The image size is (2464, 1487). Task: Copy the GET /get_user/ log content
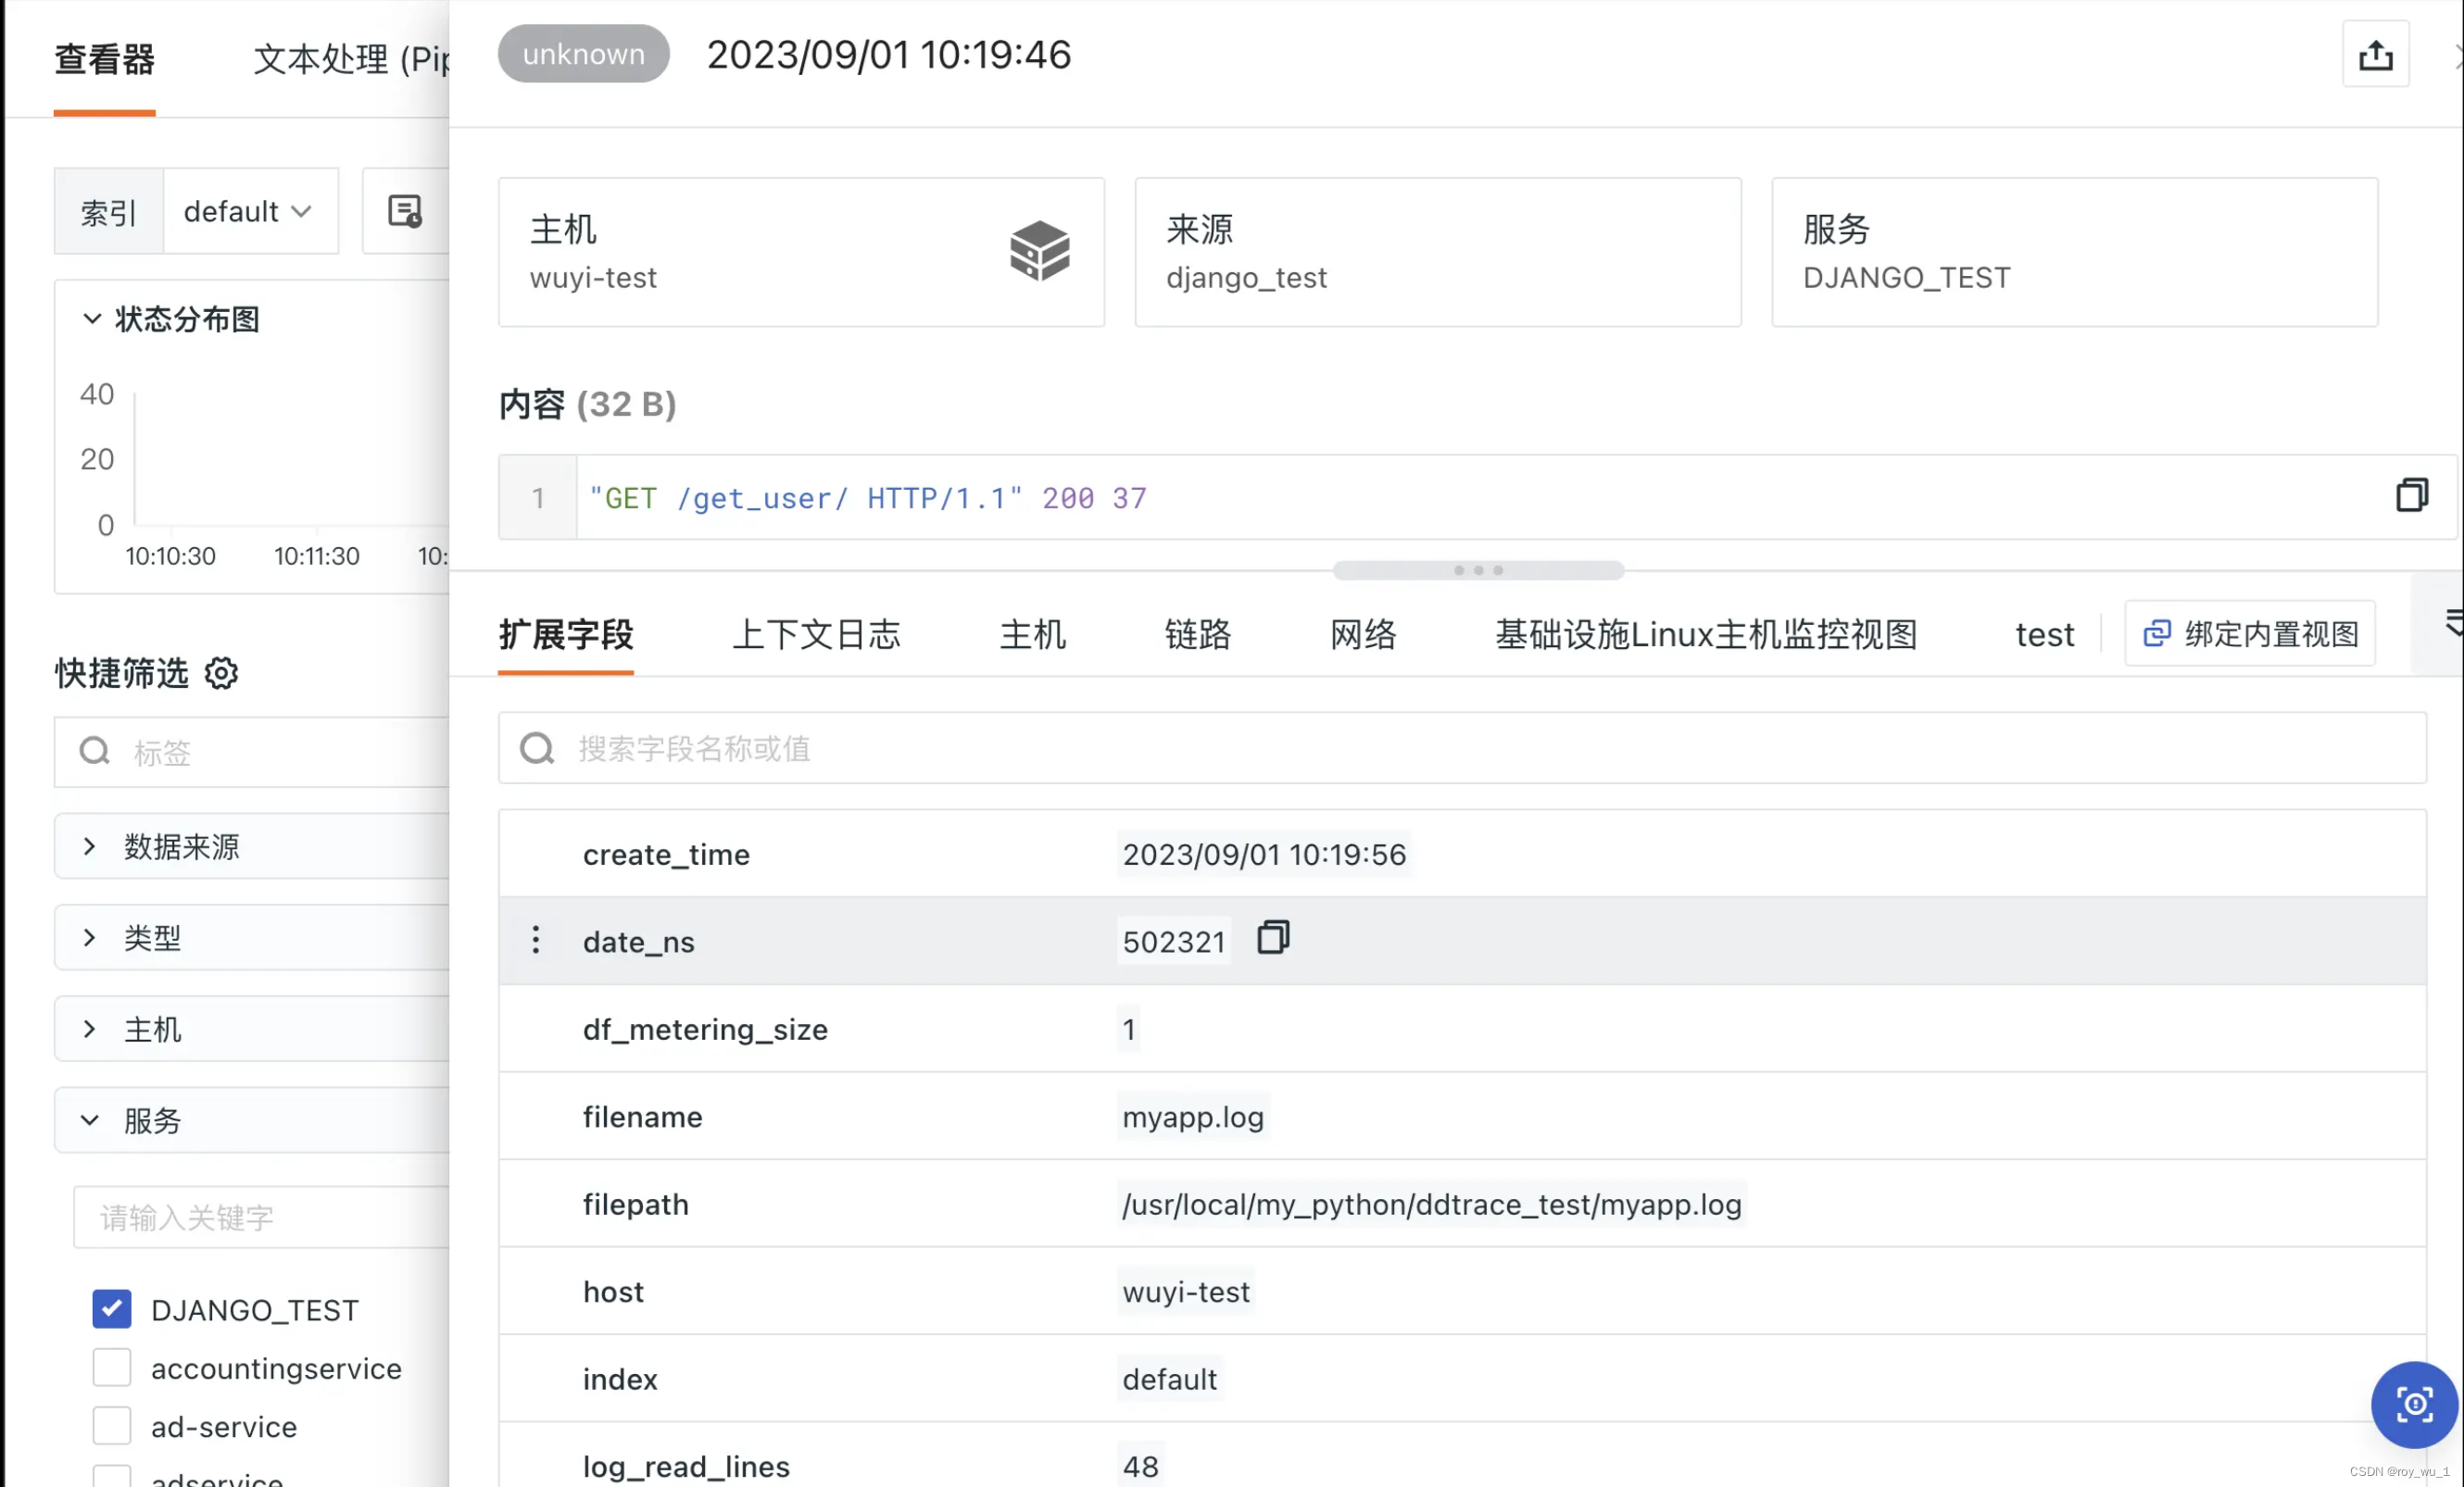tap(2413, 494)
